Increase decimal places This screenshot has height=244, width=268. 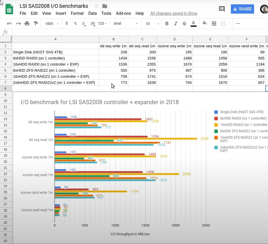(x=93, y=24)
